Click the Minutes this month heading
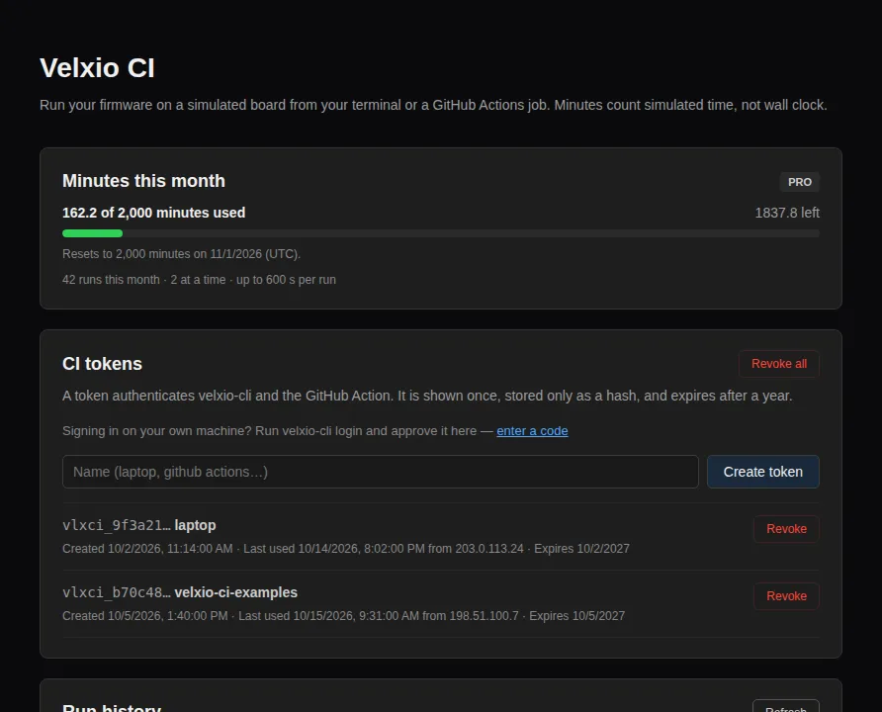The height and width of the screenshot is (712, 882). [143, 181]
